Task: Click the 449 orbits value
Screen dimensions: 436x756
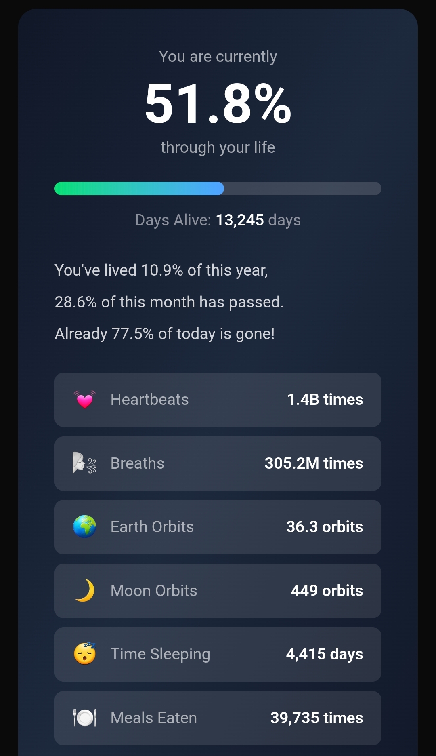Action: [x=327, y=591]
